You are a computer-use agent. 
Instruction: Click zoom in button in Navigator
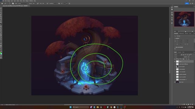point(192,31)
